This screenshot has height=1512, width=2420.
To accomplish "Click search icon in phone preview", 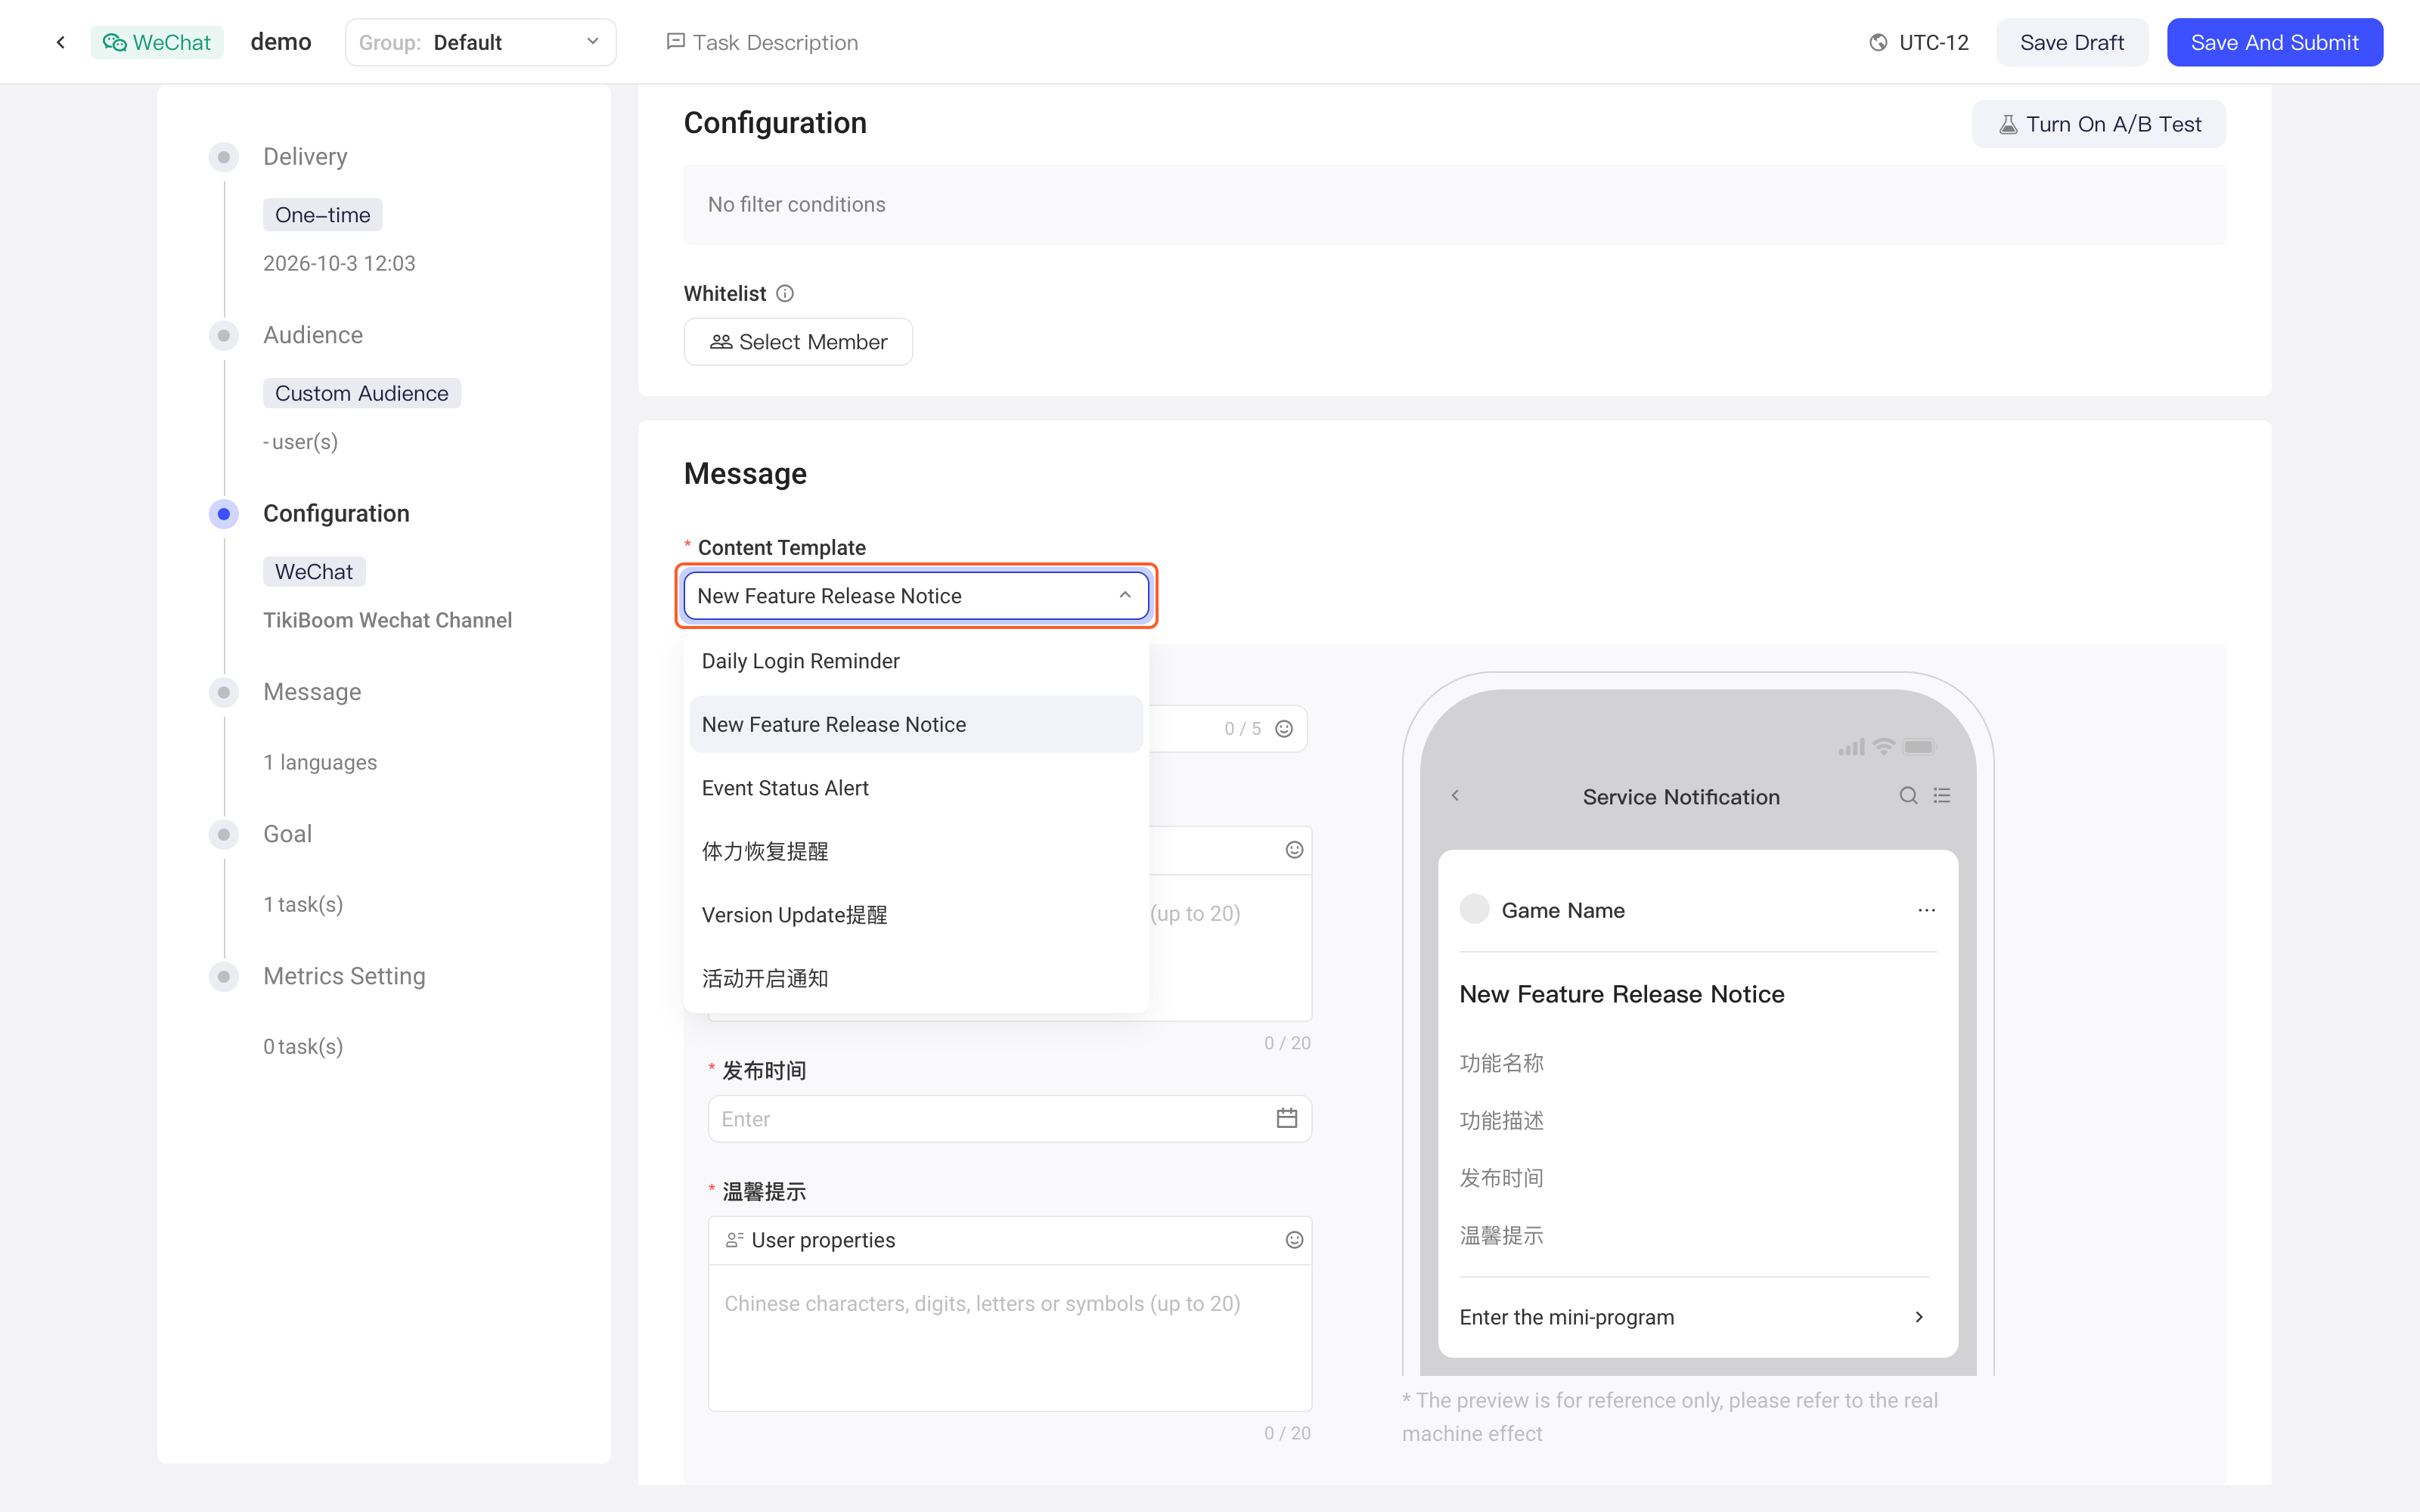I will click(1908, 796).
